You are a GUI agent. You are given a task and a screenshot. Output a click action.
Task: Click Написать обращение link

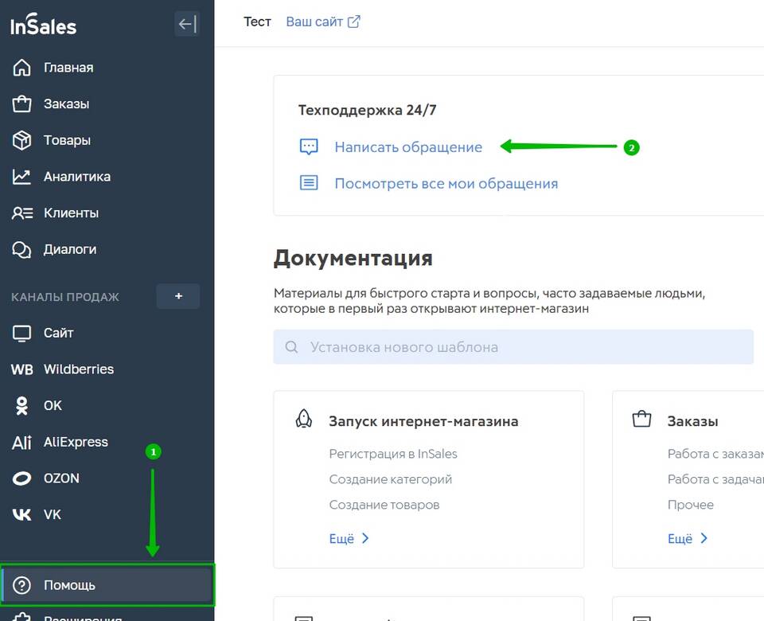tap(408, 146)
